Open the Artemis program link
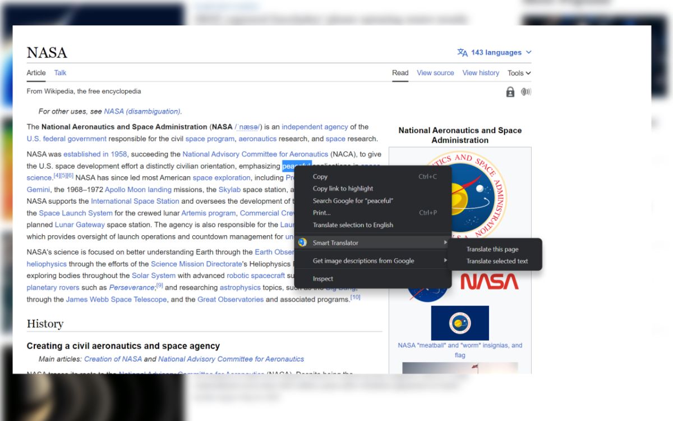Image resolution: width=673 pixels, height=421 pixels. click(x=208, y=213)
